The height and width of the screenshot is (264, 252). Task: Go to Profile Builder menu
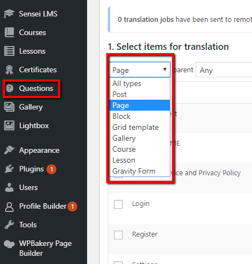click(43, 206)
